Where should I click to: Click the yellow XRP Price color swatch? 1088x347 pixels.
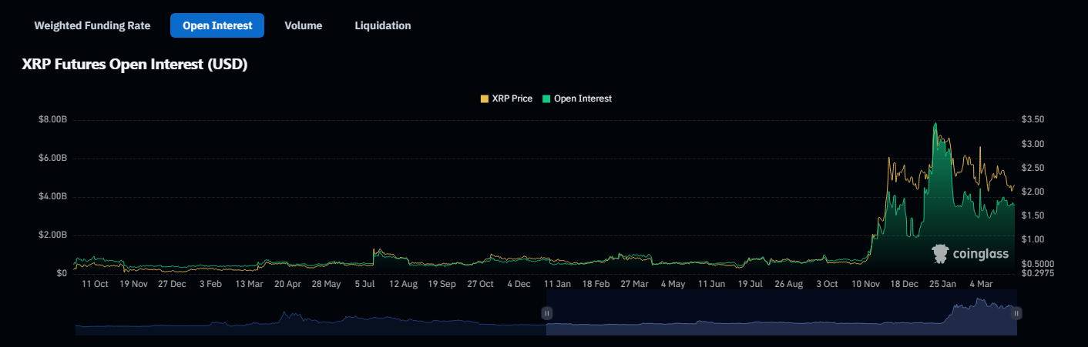tap(485, 98)
